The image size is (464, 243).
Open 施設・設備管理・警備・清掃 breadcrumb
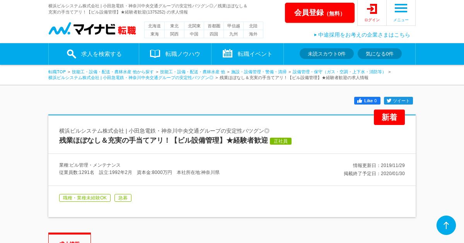coord(259,72)
